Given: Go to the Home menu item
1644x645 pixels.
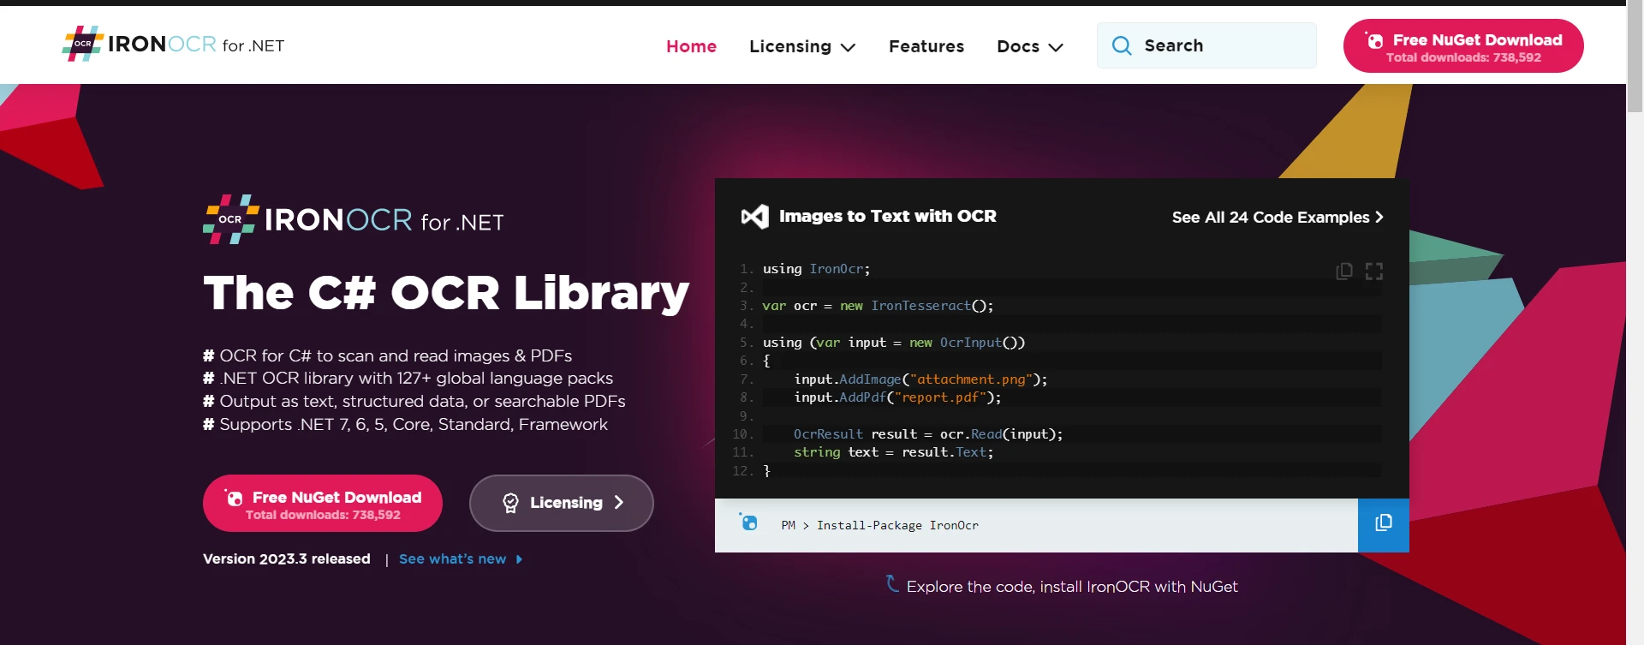Looking at the screenshot, I should 691,46.
